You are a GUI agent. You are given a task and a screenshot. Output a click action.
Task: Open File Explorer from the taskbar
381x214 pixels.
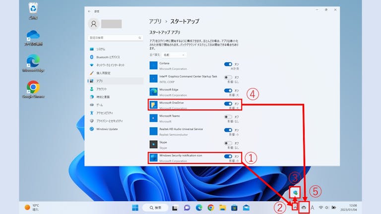pyautogui.click(x=223, y=208)
